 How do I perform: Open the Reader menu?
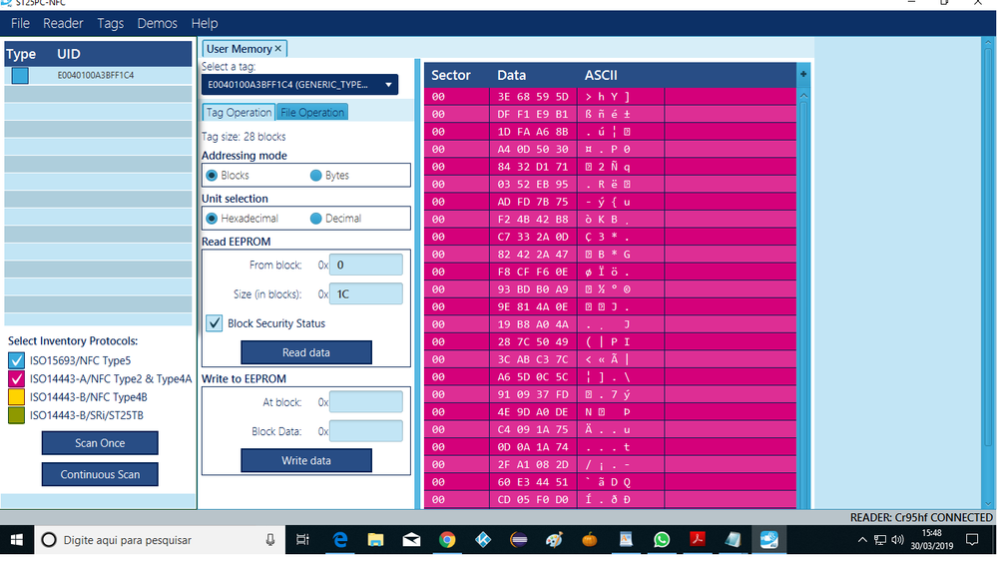coord(63,24)
